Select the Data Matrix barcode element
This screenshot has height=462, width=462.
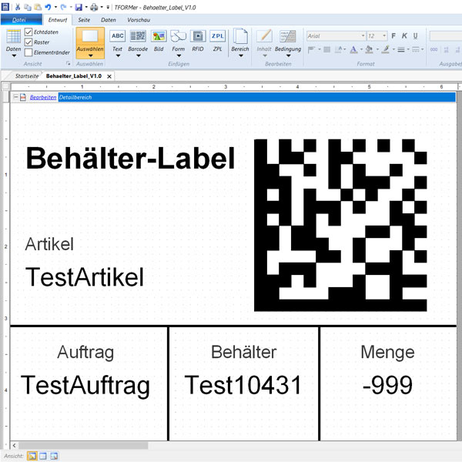coord(340,225)
